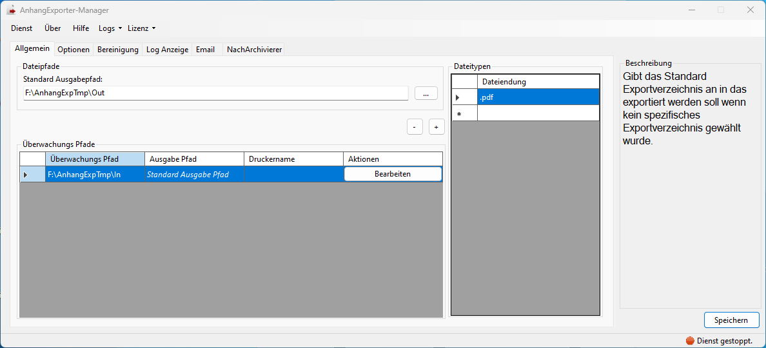Viewport: 766px width, 348px height.
Task: Click the Bearbeiten button in the Aktionen column
Action: click(393, 174)
